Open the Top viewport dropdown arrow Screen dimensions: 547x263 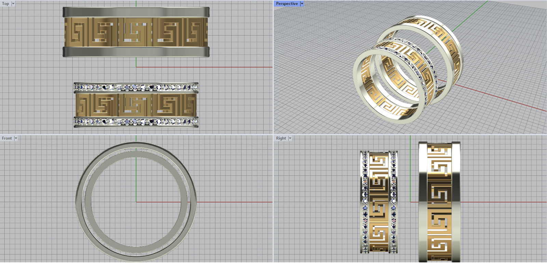pyautogui.click(x=13, y=4)
